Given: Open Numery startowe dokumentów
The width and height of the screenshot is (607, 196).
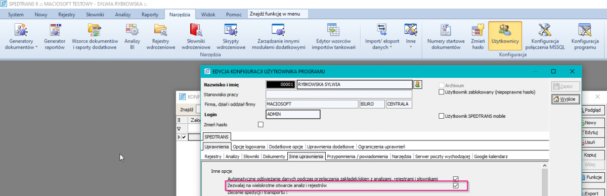Looking at the screenshot, I should [446, 37].
